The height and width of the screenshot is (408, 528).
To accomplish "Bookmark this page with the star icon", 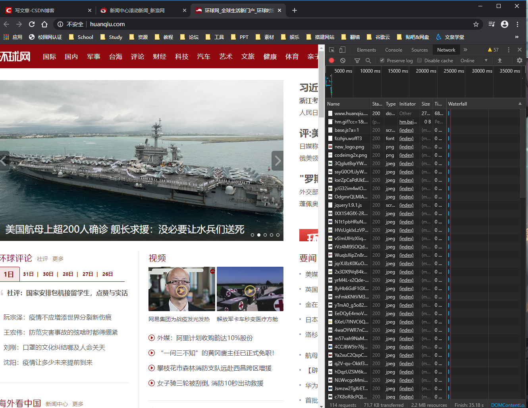I will pyautogui.click(x=476, y=24).
